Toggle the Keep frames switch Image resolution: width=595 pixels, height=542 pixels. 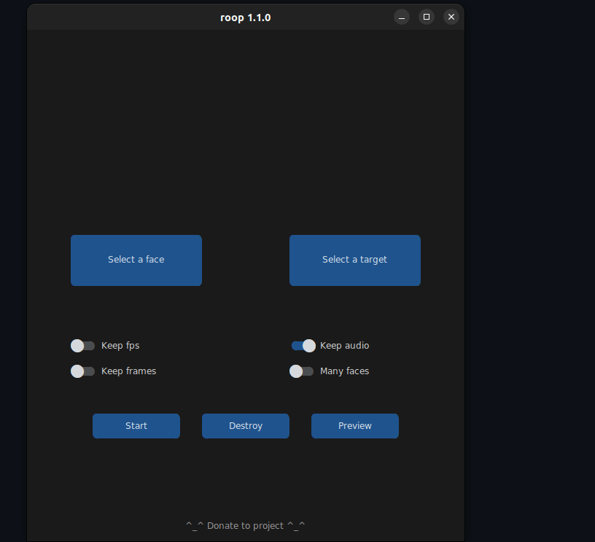(x=82, y=371)
